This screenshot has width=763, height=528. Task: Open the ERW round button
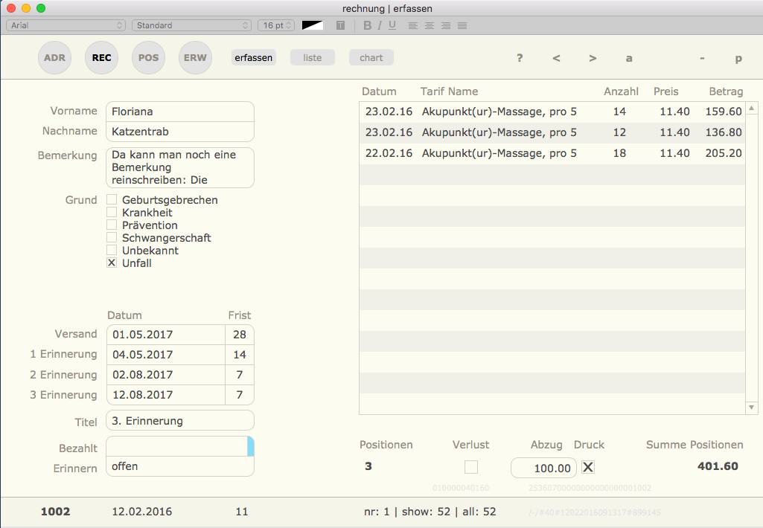(x=195, y=58)
